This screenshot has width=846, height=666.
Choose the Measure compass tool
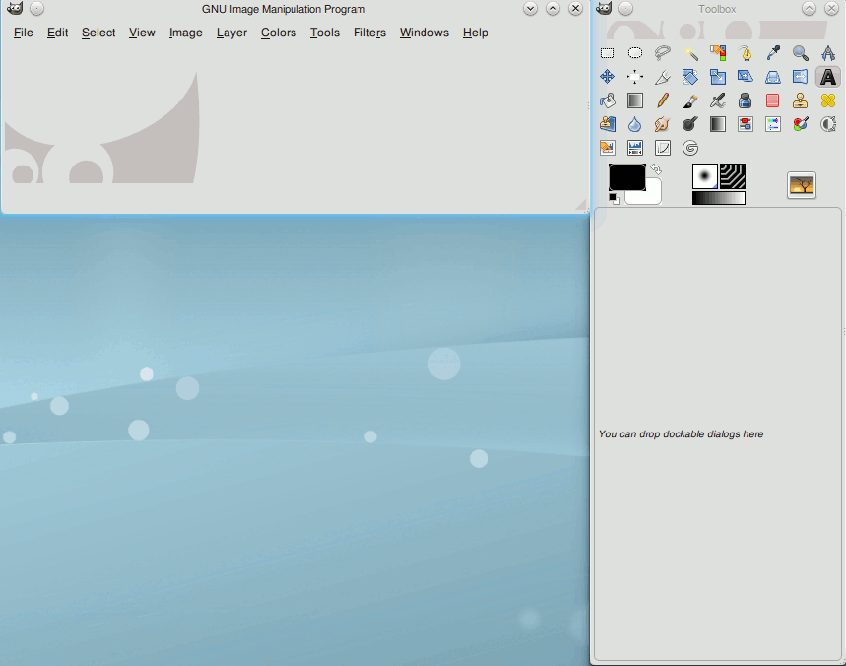point(828,53)
